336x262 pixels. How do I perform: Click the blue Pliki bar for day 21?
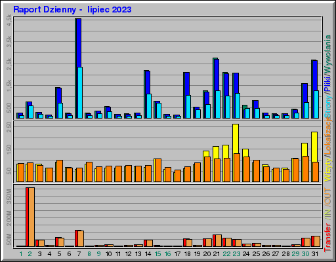[x=217, y=75]
